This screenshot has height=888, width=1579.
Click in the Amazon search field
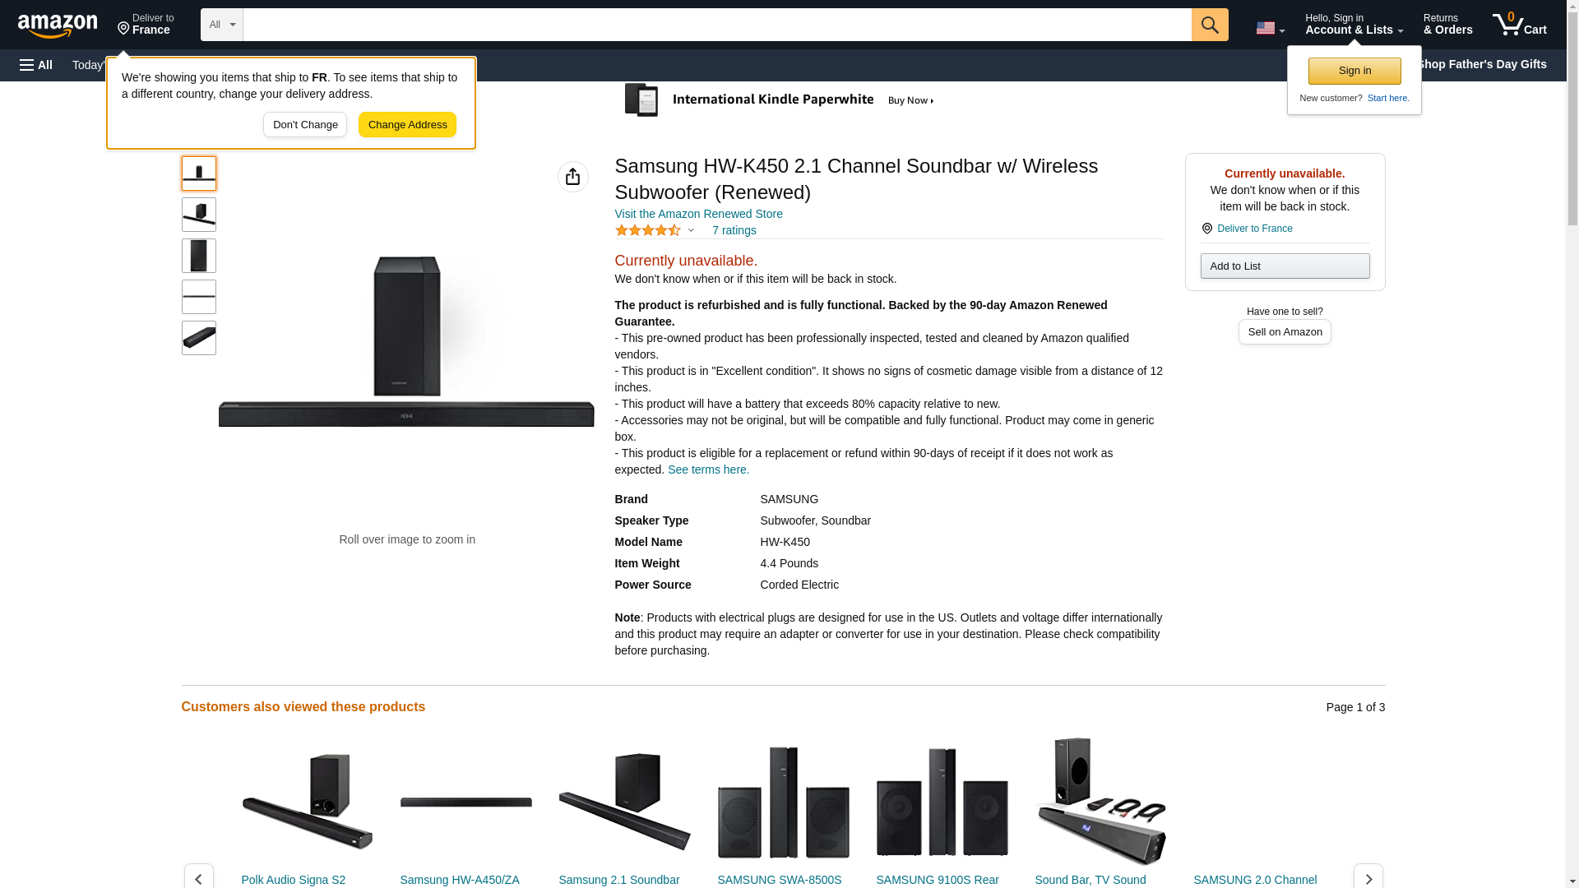point(716,25)
